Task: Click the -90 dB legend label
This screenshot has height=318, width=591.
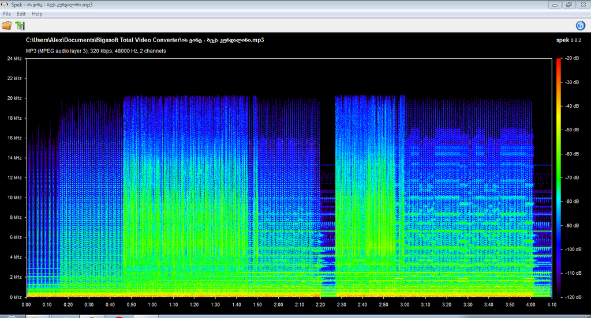Action: 572,225
